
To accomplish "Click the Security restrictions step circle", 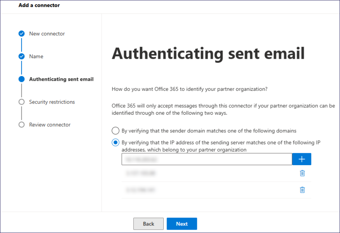I will [22, 102].
